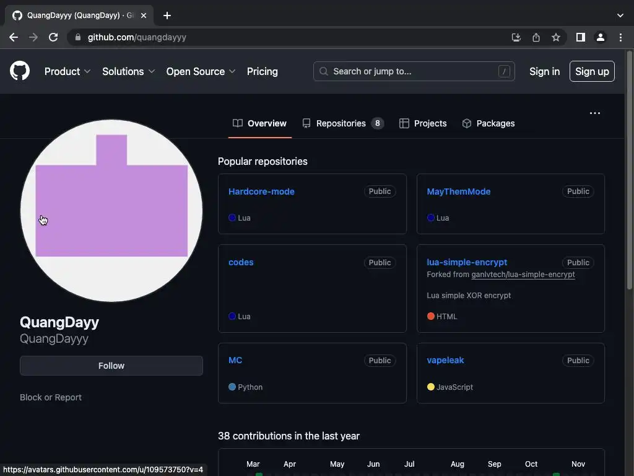This screenshot has height=476, width=634.
Task: Open the vapeleak repository
Action: (x=445, y=360)
